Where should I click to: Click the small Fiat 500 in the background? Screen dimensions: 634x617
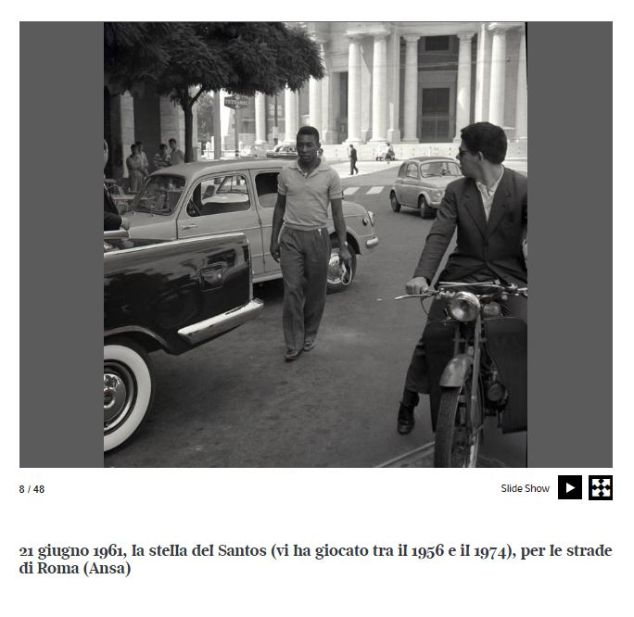(425, 187)
